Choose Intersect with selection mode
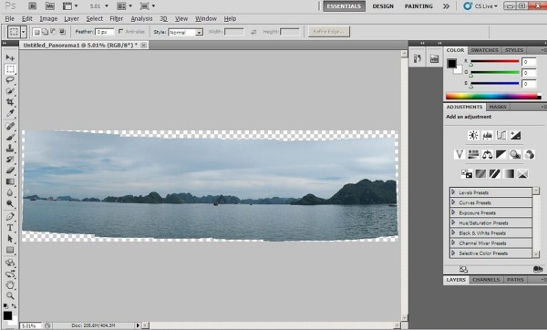This screenshot has width=547, height=330. tap(62, 32)
